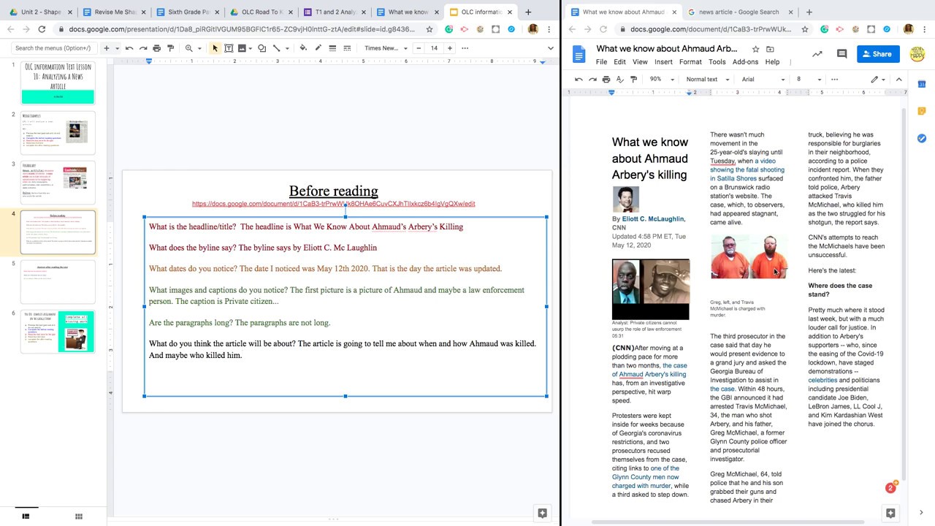Open the Add-ons menu in Docs
The height and width of the screenshot is (526, 935).
pyautogui.click(x=745, y=62)
